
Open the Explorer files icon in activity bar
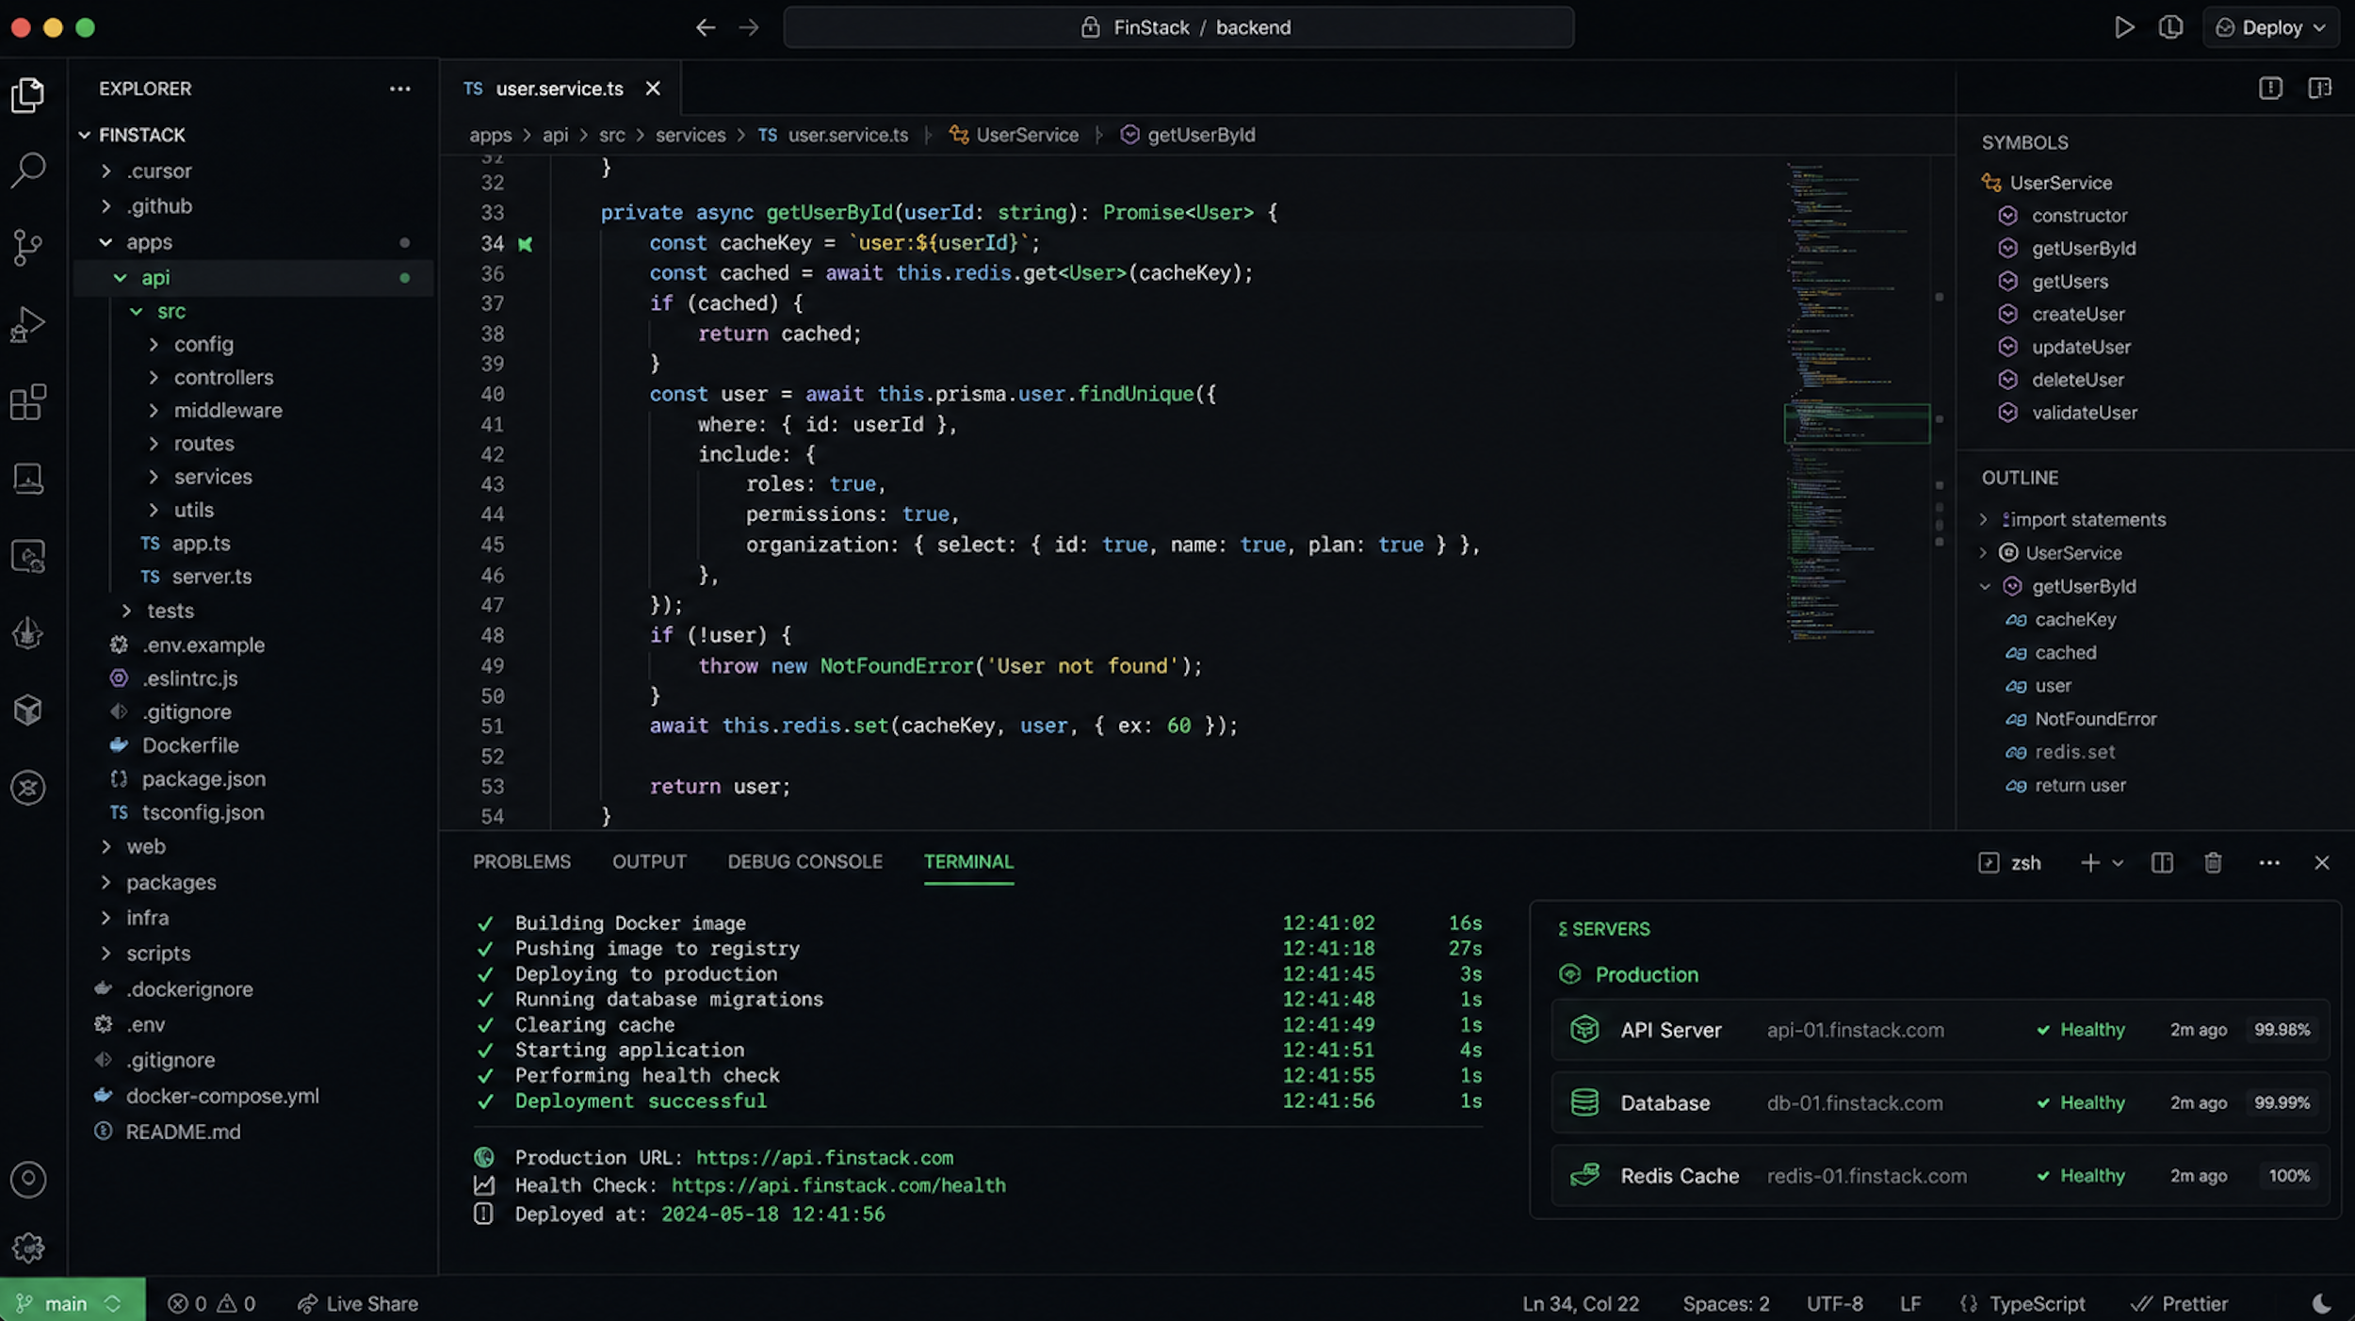click(28, 95)
